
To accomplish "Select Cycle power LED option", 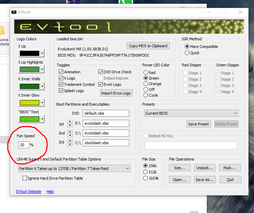I will 146,95.
